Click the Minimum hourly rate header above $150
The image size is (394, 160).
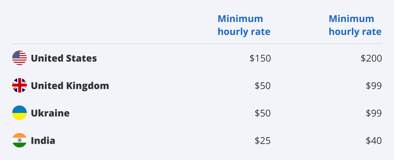click(x=244, y=25)
